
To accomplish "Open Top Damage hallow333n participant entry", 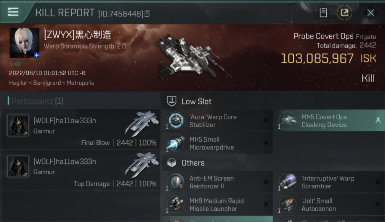I will coord(81,170).
